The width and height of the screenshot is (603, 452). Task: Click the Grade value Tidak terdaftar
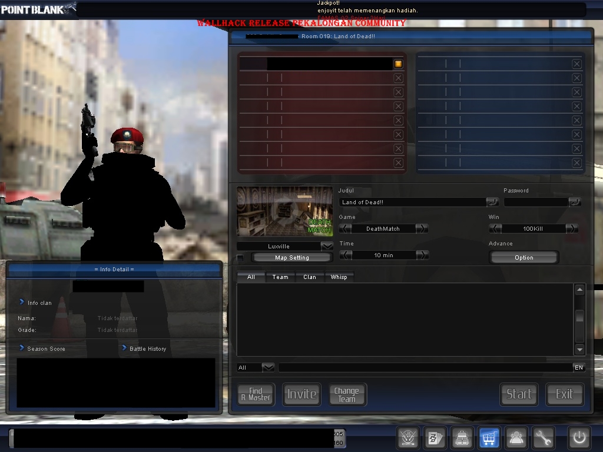pyautogui.click(x=117, y=330)
